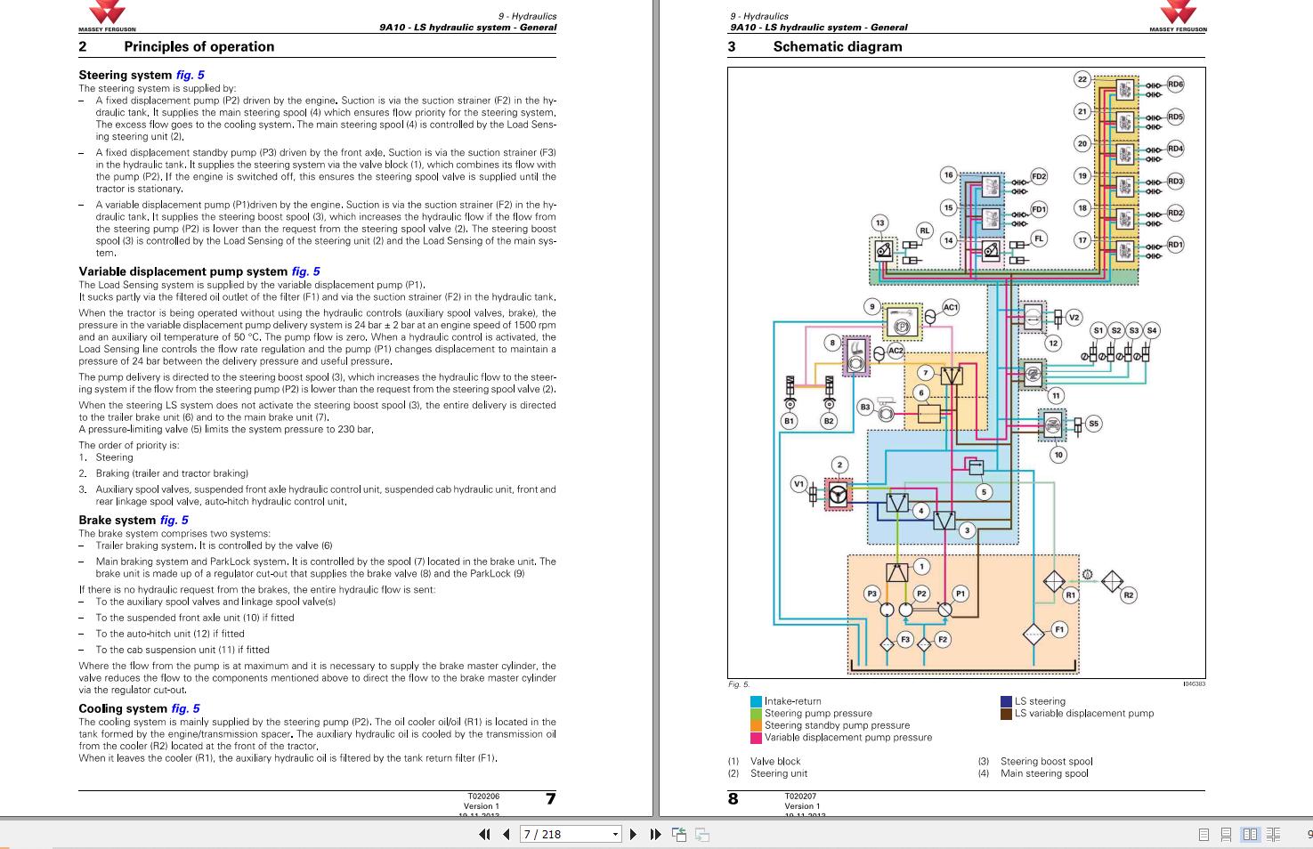Click the FD2 coupler label
The image size is (1313, 849).
pos(1039,176)
